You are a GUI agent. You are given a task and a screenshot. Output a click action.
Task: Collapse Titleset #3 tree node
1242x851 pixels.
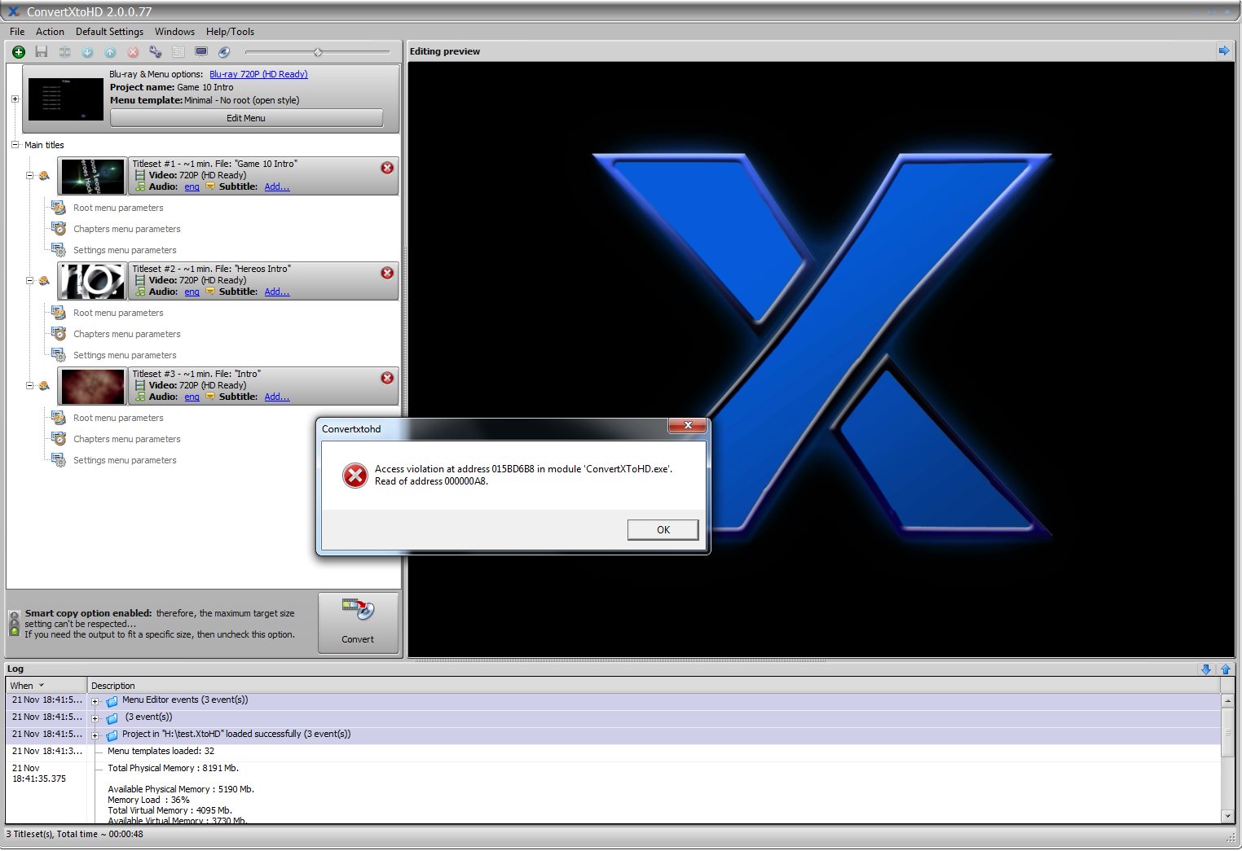[x=29, y=386]
